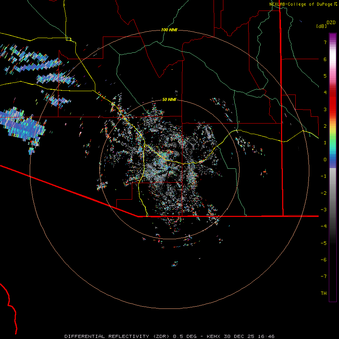Click the 0 value on the color scale

point(325,160)
